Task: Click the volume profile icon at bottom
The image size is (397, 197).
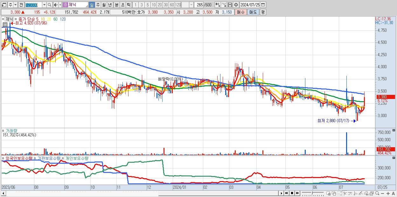Action: click(x=366, y=193)
